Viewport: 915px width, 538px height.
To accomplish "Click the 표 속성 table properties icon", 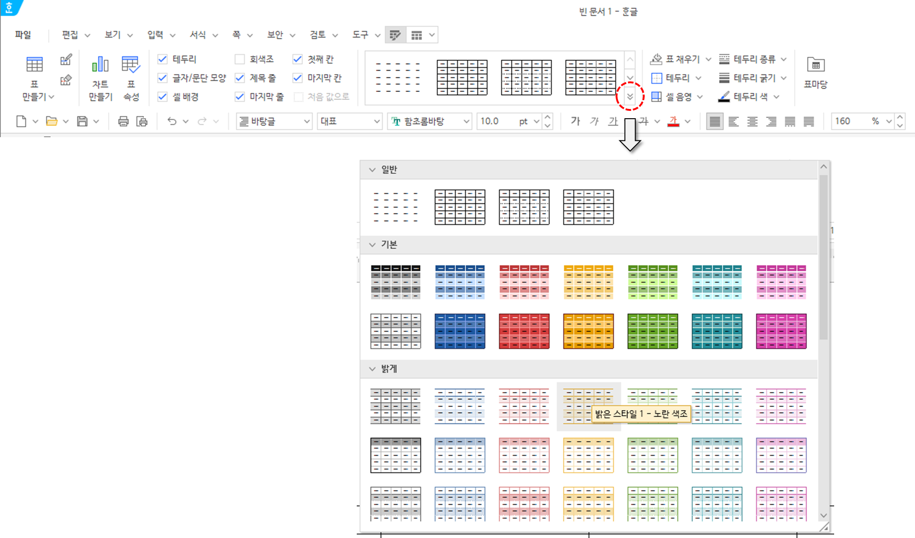I will [x=131, y=65].
